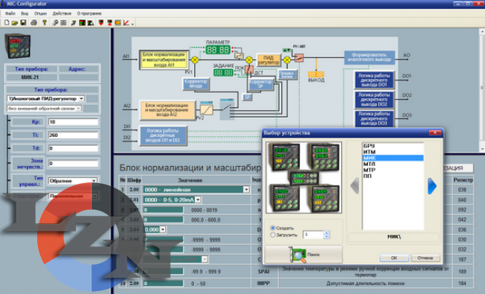
Task: Open the Действия menu
Action: [61, 13]
